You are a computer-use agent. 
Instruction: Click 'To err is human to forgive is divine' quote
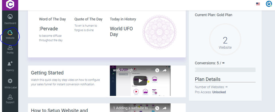click(x=86, y=28)
